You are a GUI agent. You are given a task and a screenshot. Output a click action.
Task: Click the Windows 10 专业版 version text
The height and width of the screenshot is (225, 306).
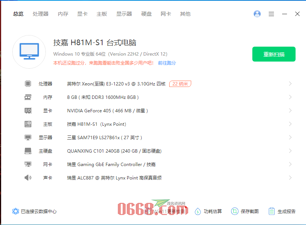tap(110, 54)
